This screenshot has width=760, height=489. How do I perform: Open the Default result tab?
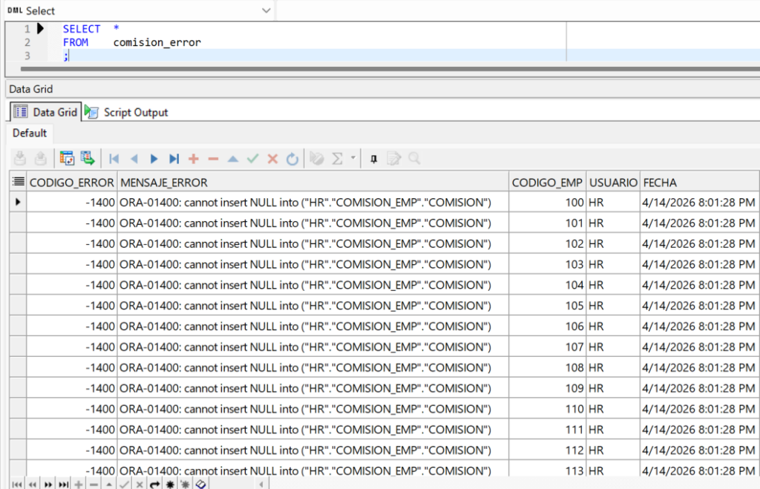coord(30,133)
